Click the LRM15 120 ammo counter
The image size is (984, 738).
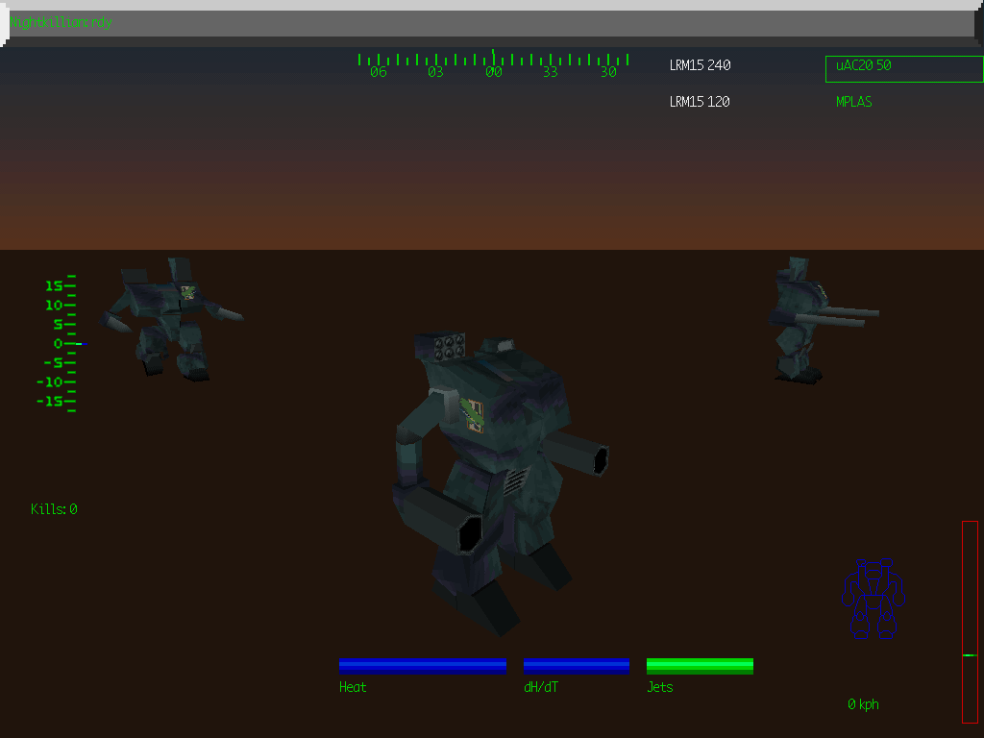(700, 101)
